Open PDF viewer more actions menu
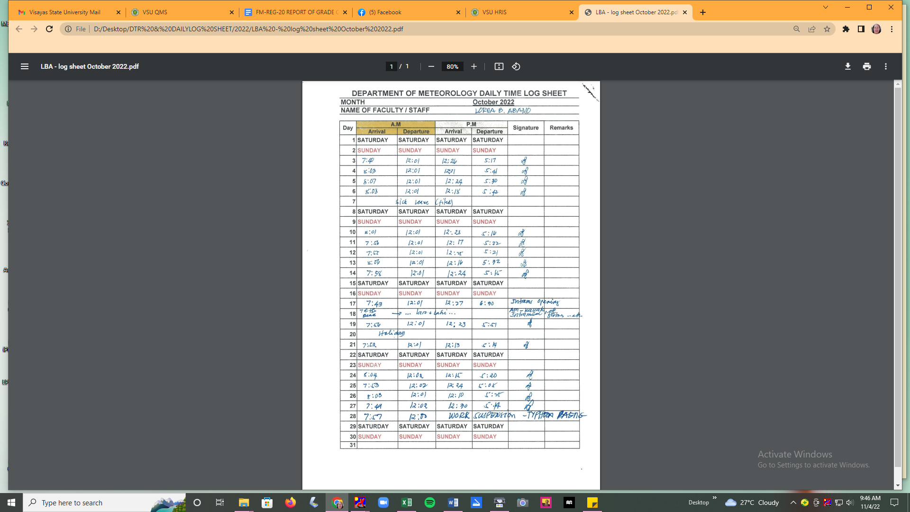The image size is (910, 512). point(885,66)
